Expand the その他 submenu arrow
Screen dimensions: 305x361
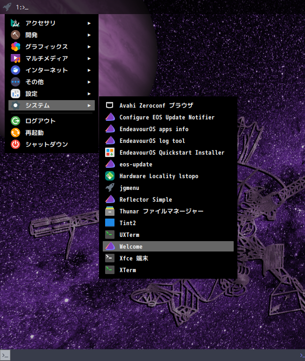coord(89,82)
